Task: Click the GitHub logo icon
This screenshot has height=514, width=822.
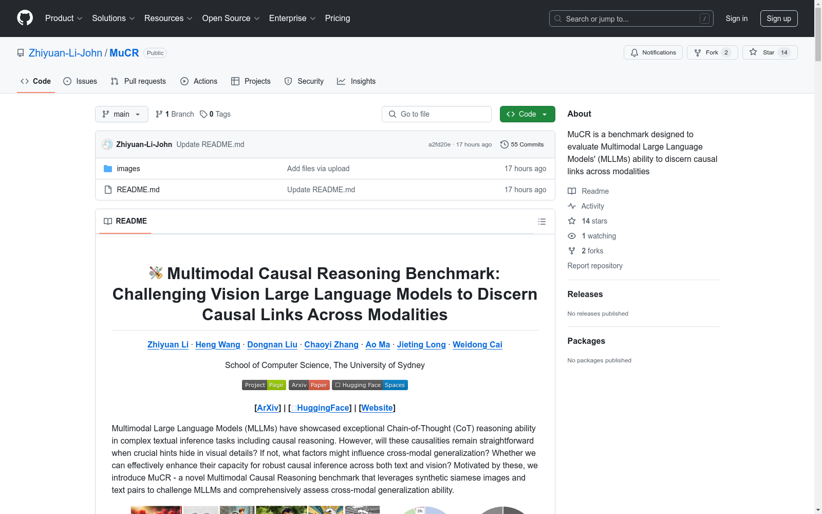Action: (x=25, y=19)
